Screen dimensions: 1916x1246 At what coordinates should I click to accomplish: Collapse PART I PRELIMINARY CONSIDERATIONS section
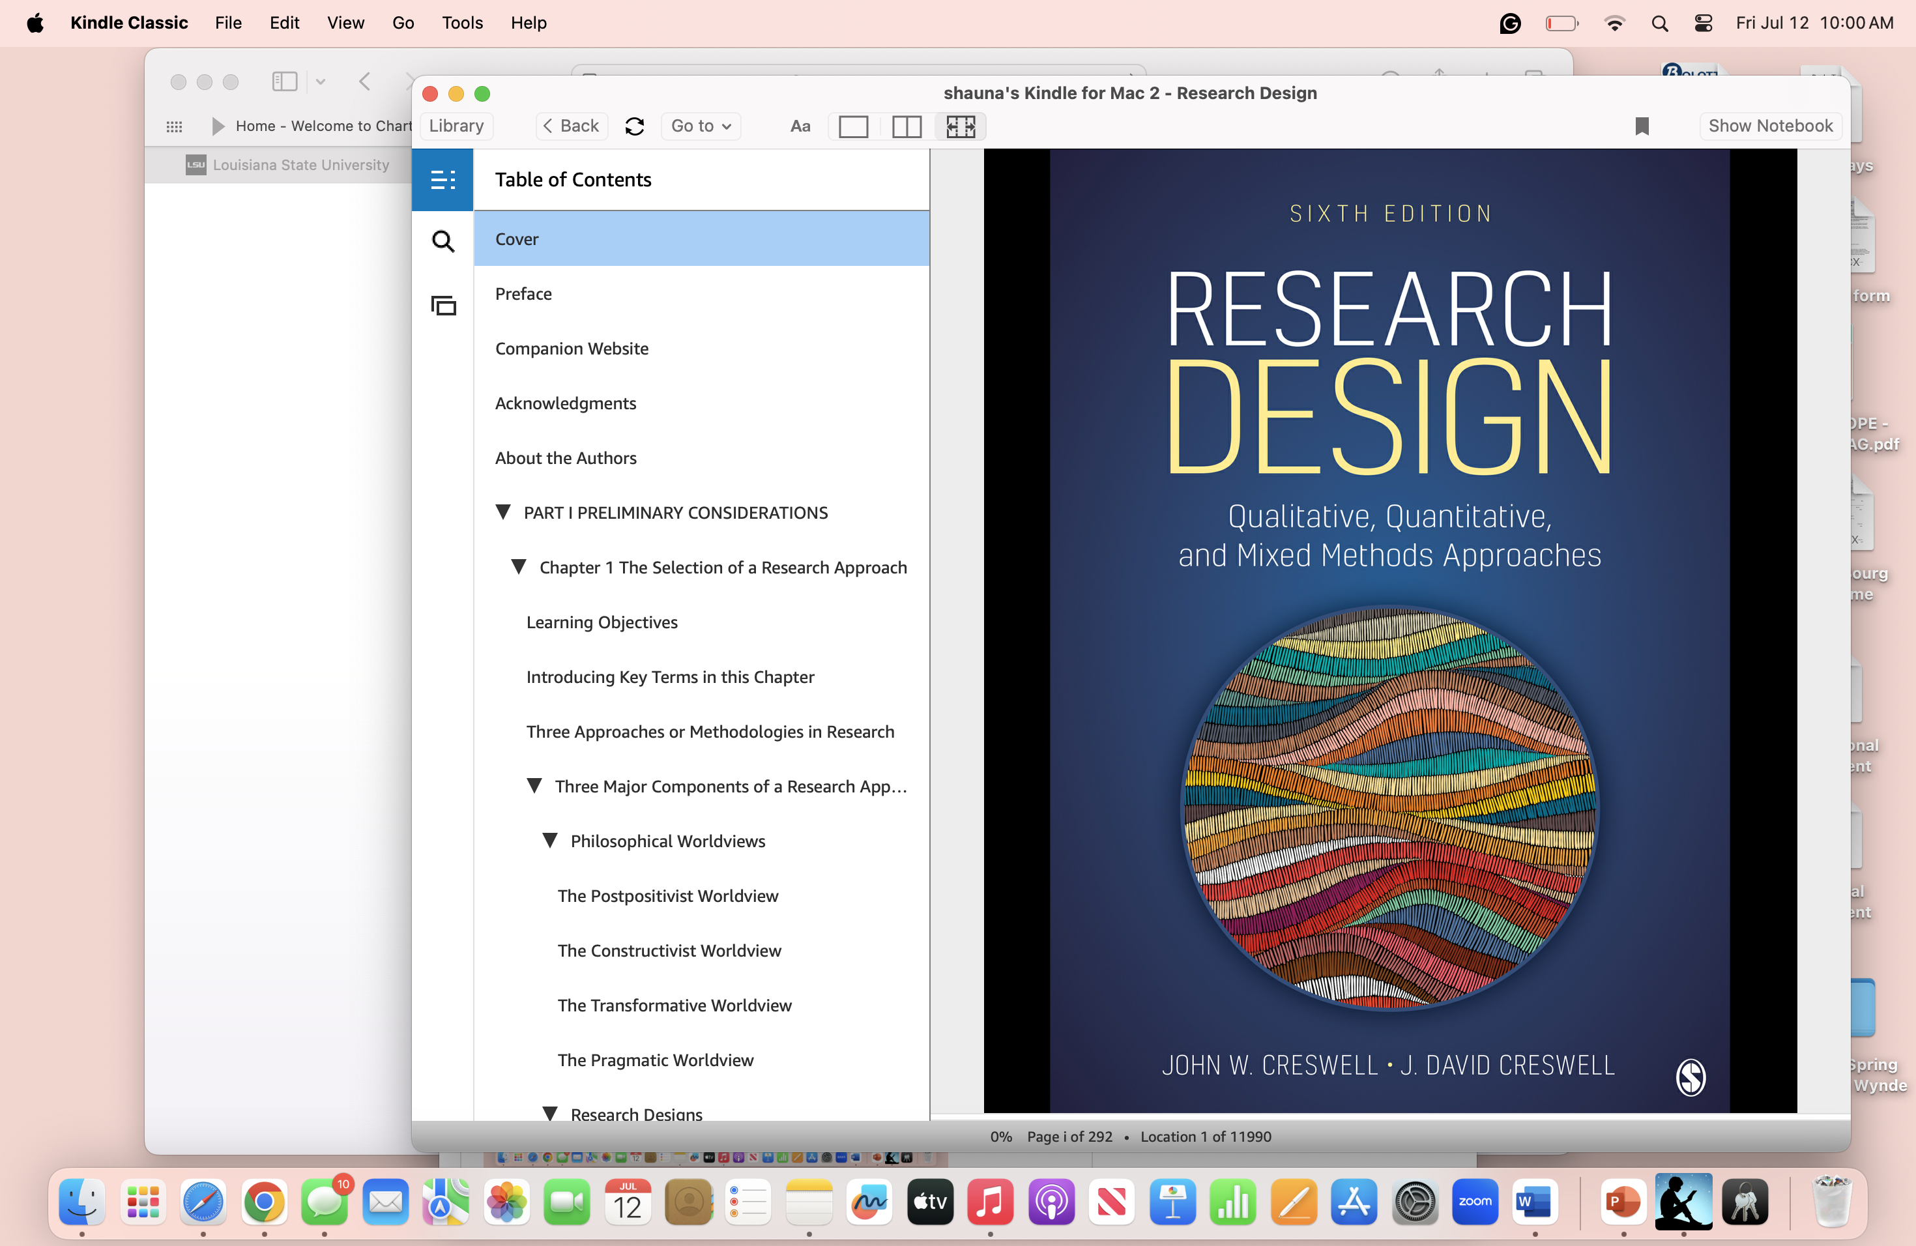[x=503, y=512]
